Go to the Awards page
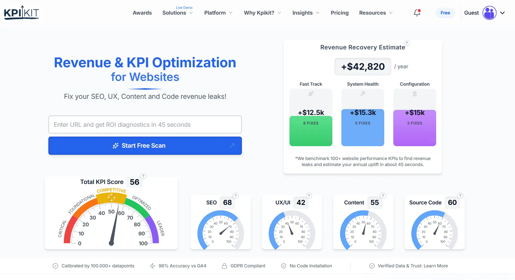The image size is (515, 280). coord(142,13)
